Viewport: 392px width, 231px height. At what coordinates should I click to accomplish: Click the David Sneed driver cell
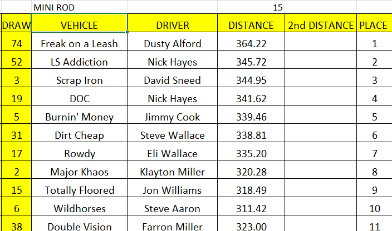pyautogui.click(x=172, y=81)
